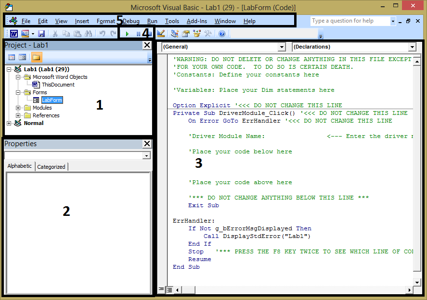Select the Modules folder label
The image size is (427, 300).
tap(42, 108)
